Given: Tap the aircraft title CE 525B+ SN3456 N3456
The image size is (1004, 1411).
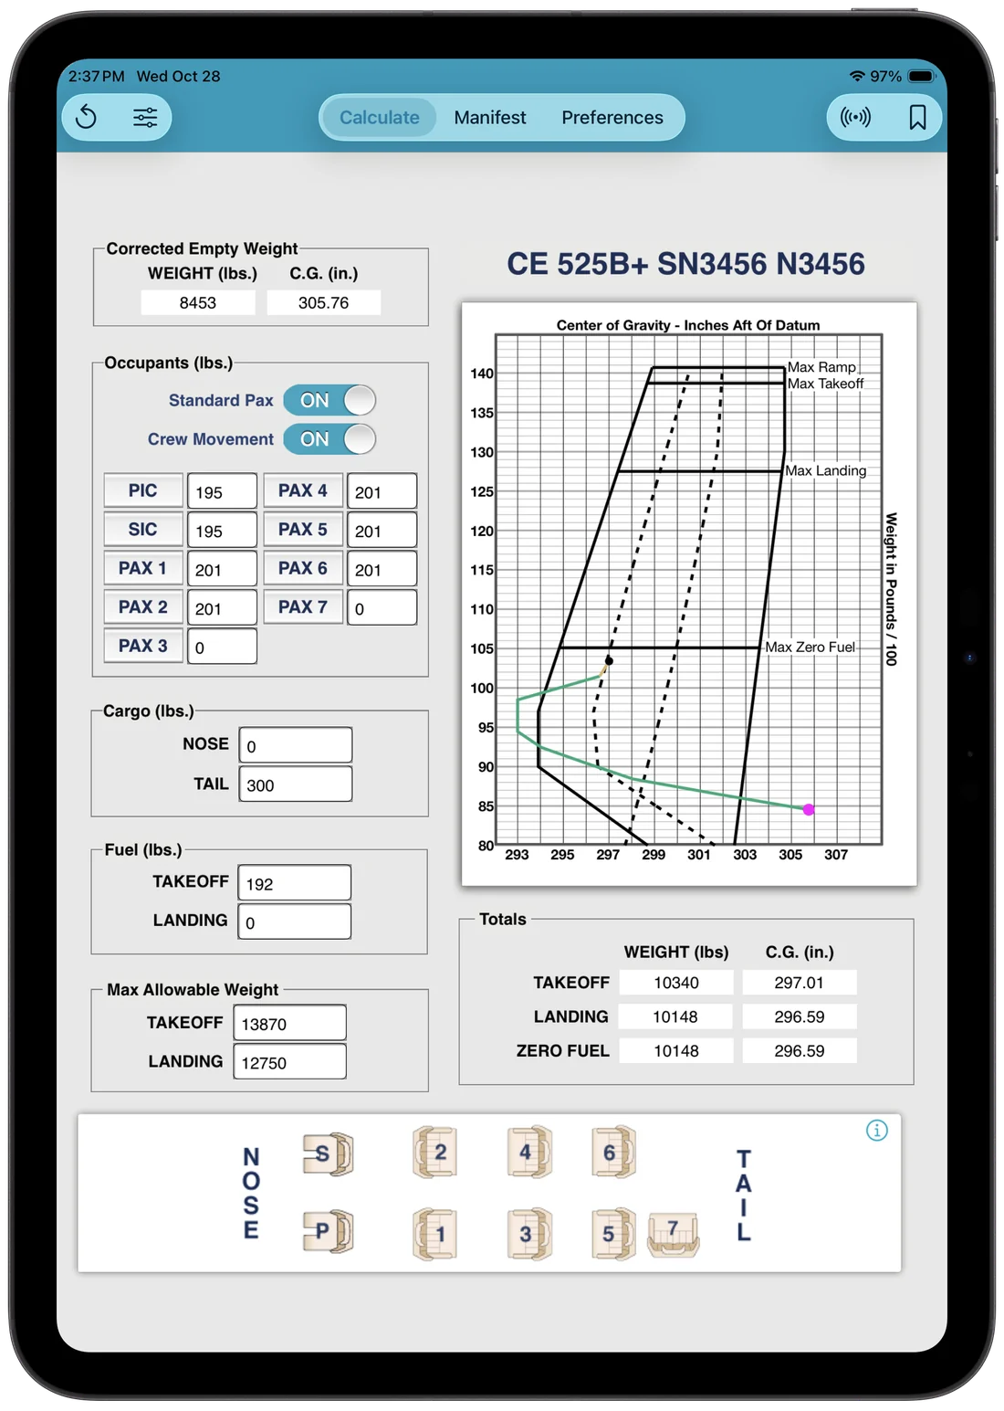Looking at the screenshot, I should coord(685,264).
